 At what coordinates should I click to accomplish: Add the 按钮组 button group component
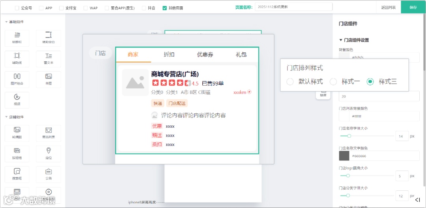(17, 154)
